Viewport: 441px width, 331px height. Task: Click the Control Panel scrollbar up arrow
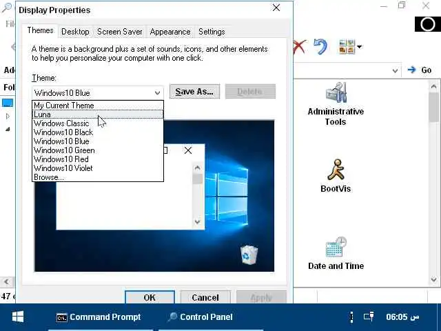click(433, 87)
